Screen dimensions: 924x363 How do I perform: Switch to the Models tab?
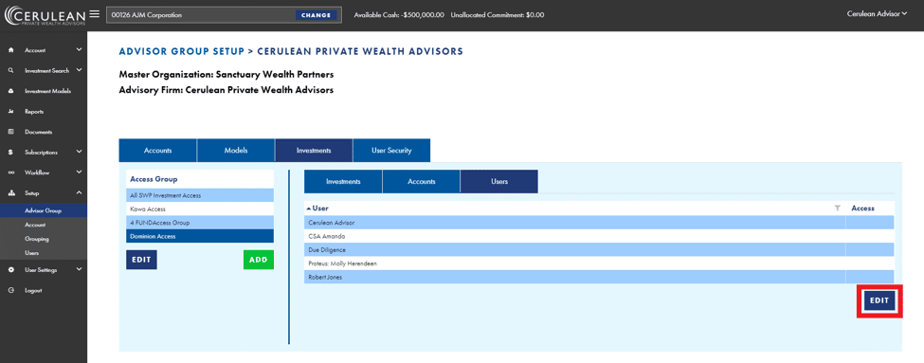pos(236,151)
